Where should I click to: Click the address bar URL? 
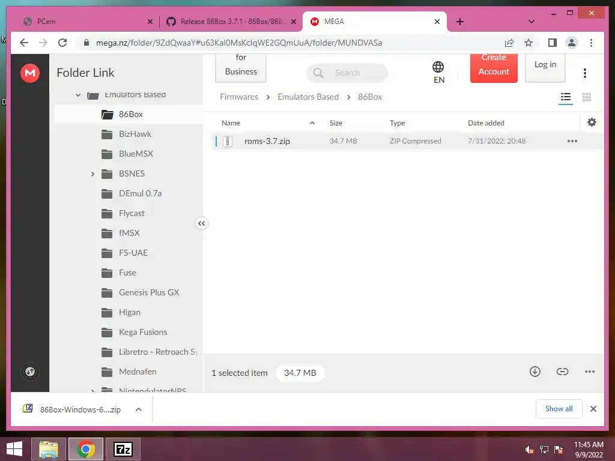(x=239, y=43)
